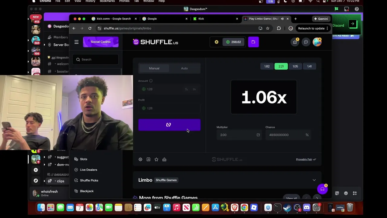The image size is (387, 218).
Task: Select the 298.62 green coin balance
Action: [233, 42]
